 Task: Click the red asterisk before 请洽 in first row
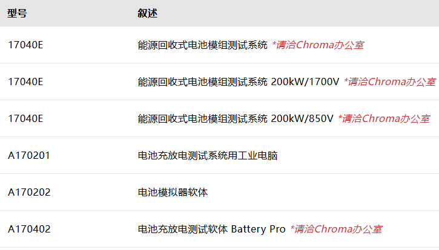click(274, 43)
